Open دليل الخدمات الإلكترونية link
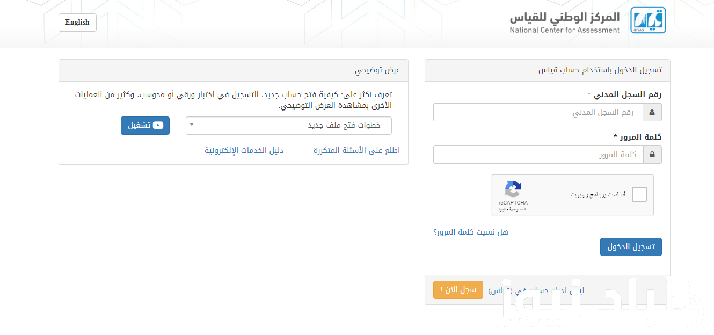Screen dimensions: 714x335 (244, 150)
